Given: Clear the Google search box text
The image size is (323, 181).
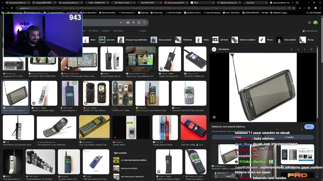Looking at the screenshot, I should tap(121, 23).
